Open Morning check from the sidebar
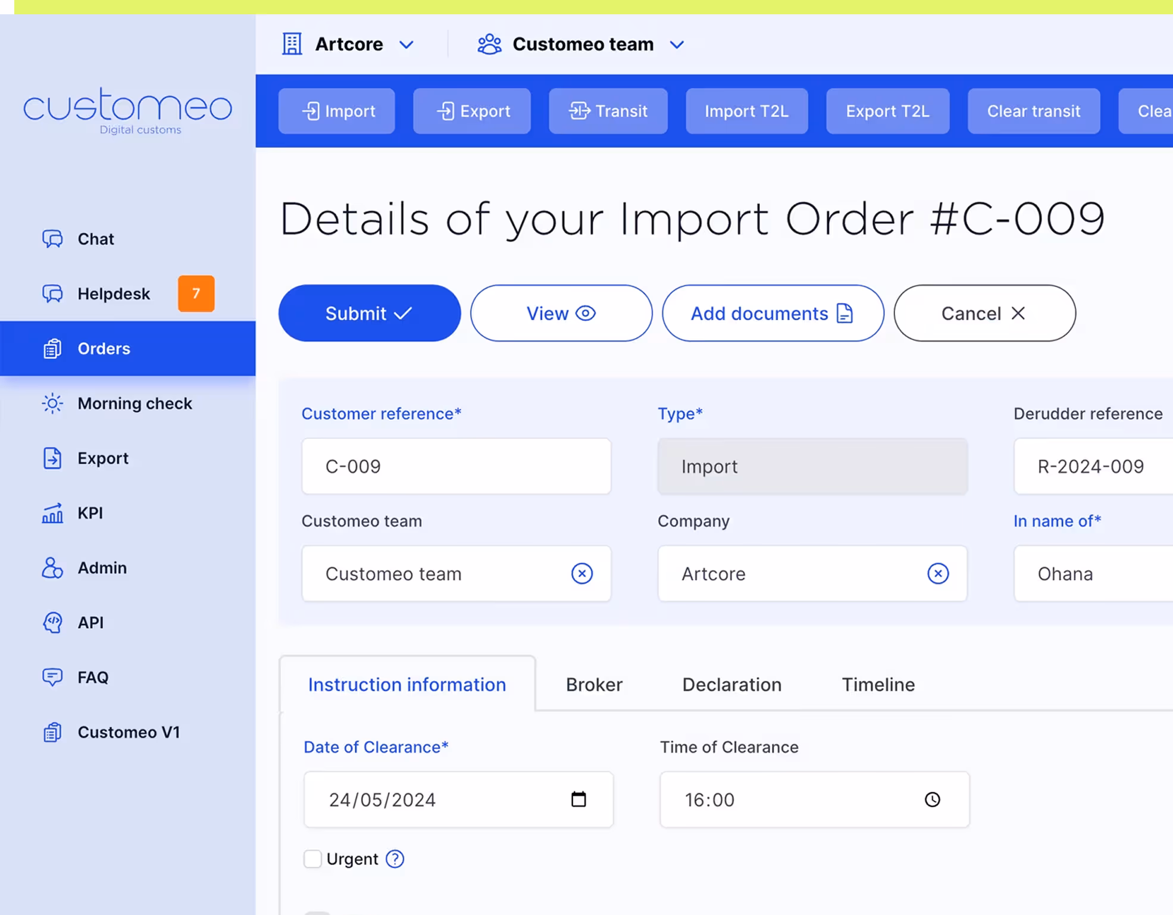This screenshot has width=1173, height=915. coord(134,403)
